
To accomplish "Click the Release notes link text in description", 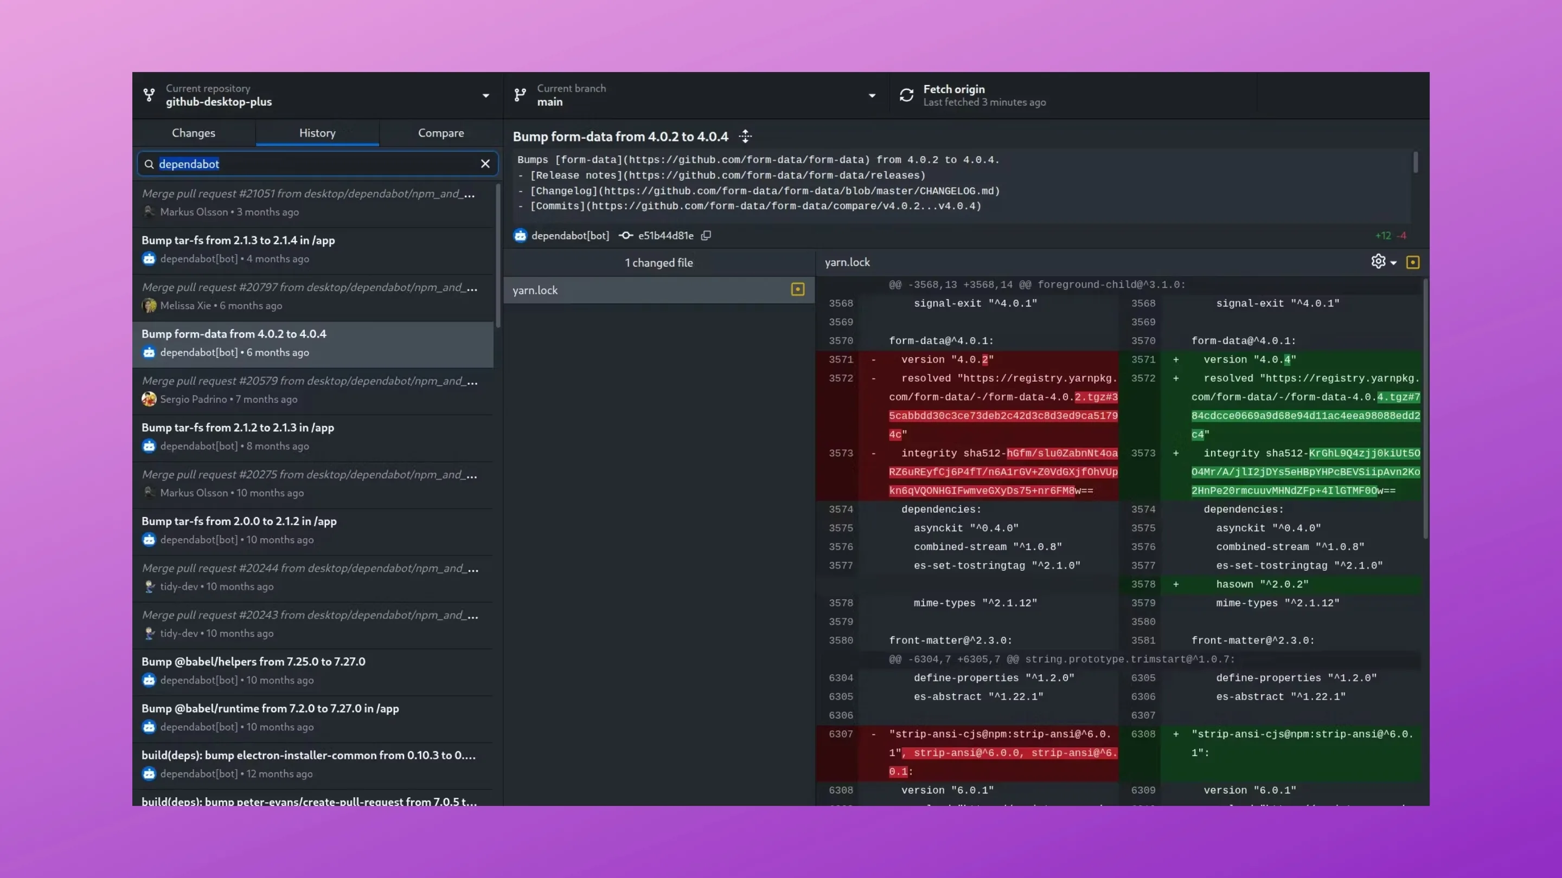I will pyautogui.click(x=728, y=176).
